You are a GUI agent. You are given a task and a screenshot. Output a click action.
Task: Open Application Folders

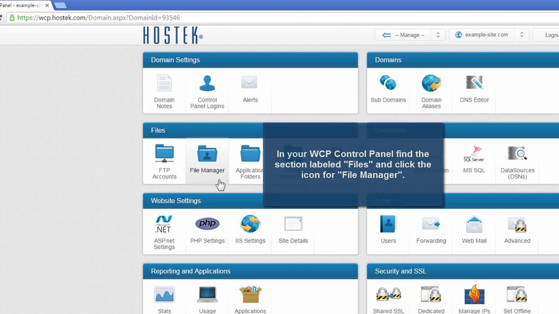point(250,162)
